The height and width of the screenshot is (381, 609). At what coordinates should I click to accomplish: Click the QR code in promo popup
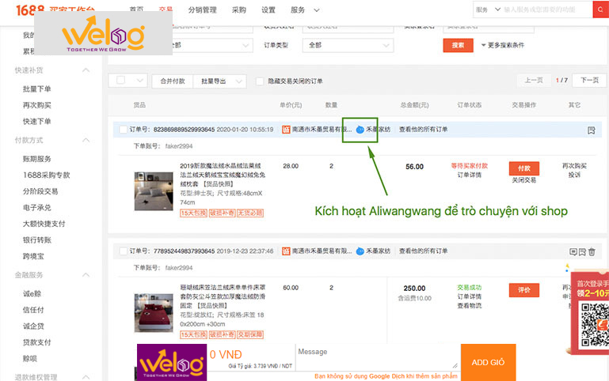[x=594, y=325]
